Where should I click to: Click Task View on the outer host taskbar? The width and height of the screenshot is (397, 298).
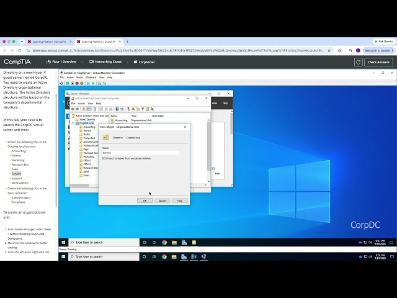pos(154,256)
